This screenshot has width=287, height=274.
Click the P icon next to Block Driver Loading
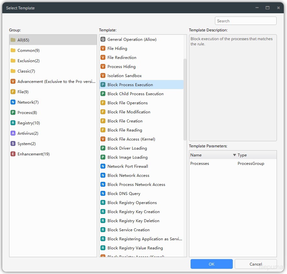[103, 148]
